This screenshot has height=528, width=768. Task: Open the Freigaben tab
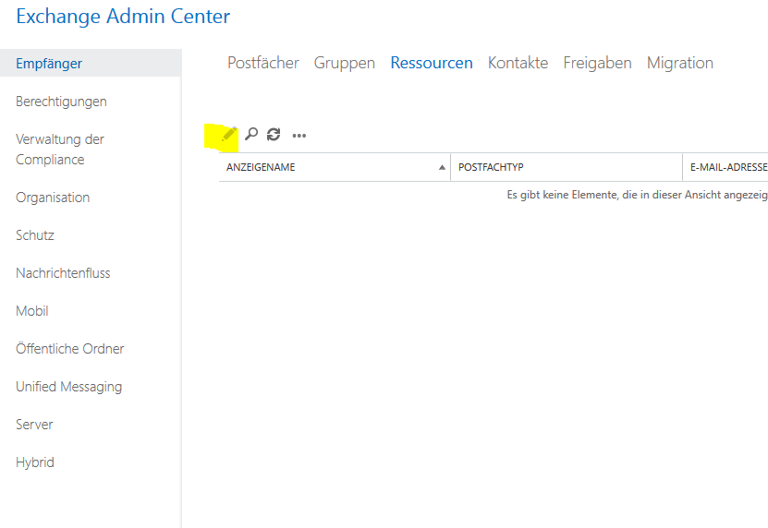tap(597, 63)
